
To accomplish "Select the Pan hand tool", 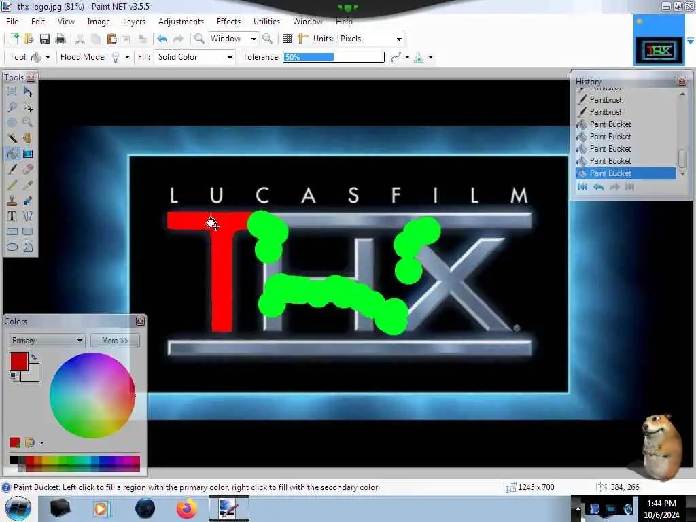I will tap(28, 138).
